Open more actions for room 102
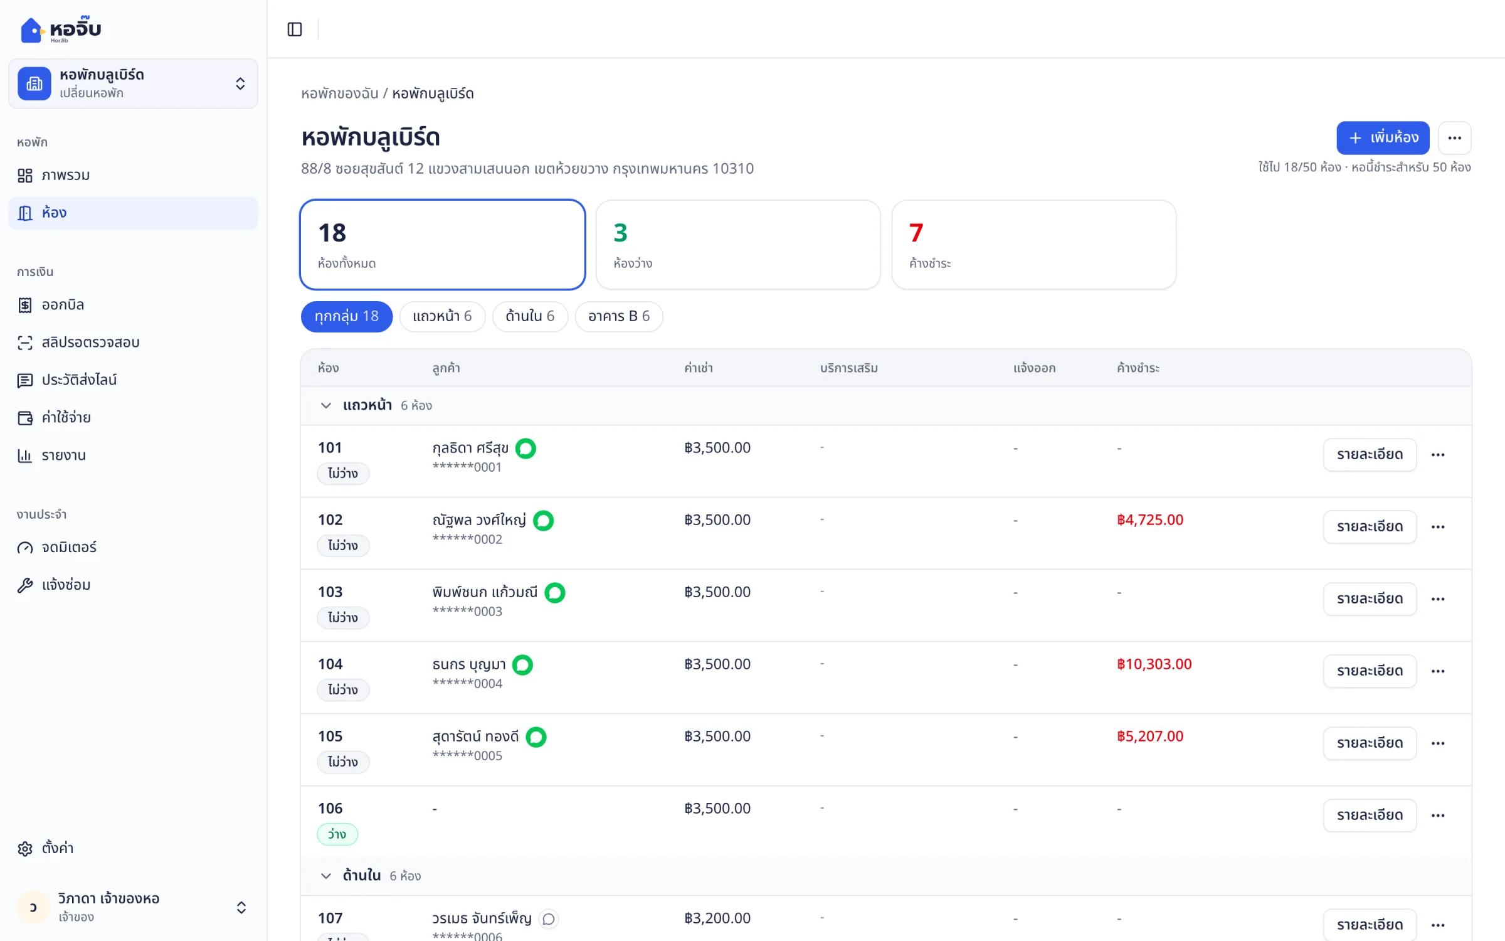This screenshot has height=941, width=1505. tap(1438, 526)
